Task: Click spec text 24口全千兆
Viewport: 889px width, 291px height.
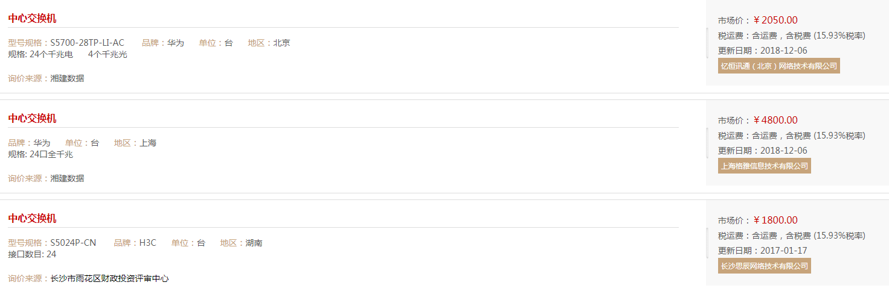Action: (51, 154)
